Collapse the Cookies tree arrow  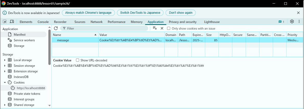5,82
